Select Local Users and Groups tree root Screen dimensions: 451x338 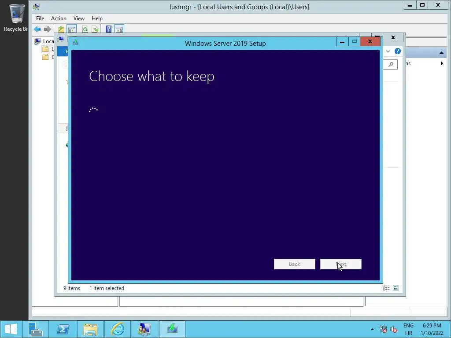click(44, 41)
